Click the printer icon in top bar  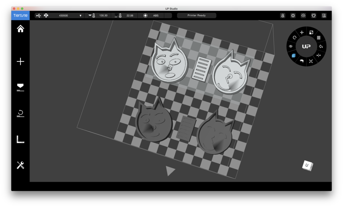46,15
